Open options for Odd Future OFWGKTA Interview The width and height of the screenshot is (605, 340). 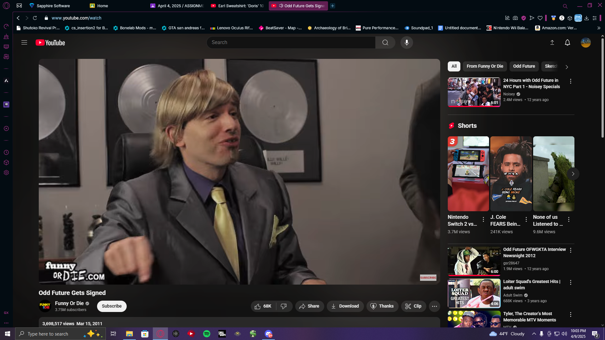(x=570, y=251)
